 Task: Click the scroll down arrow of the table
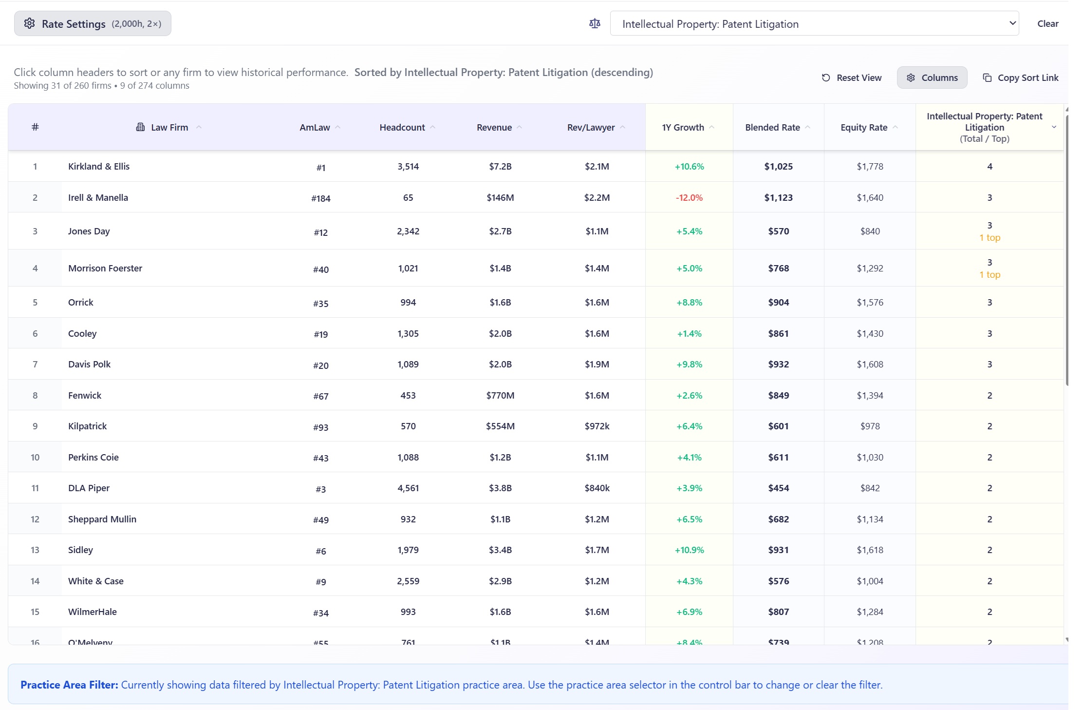[1066, 640]
